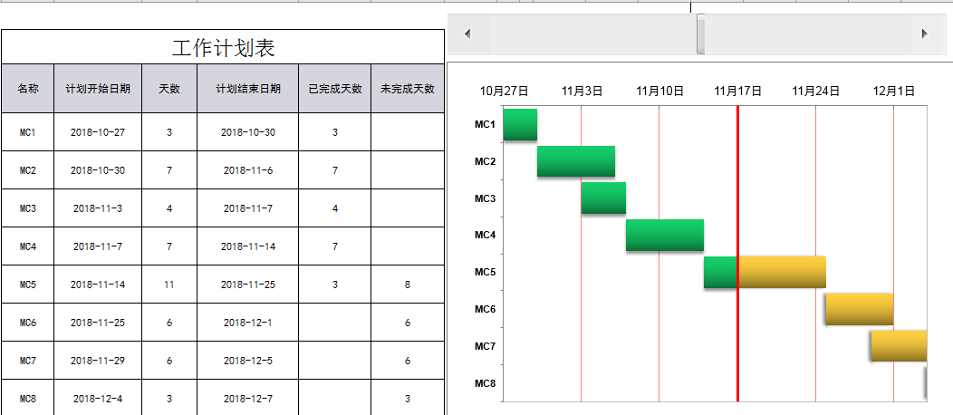Click chart axis label 11月3日
This screenshot has height=415, width=953.
tap(582, 92)
